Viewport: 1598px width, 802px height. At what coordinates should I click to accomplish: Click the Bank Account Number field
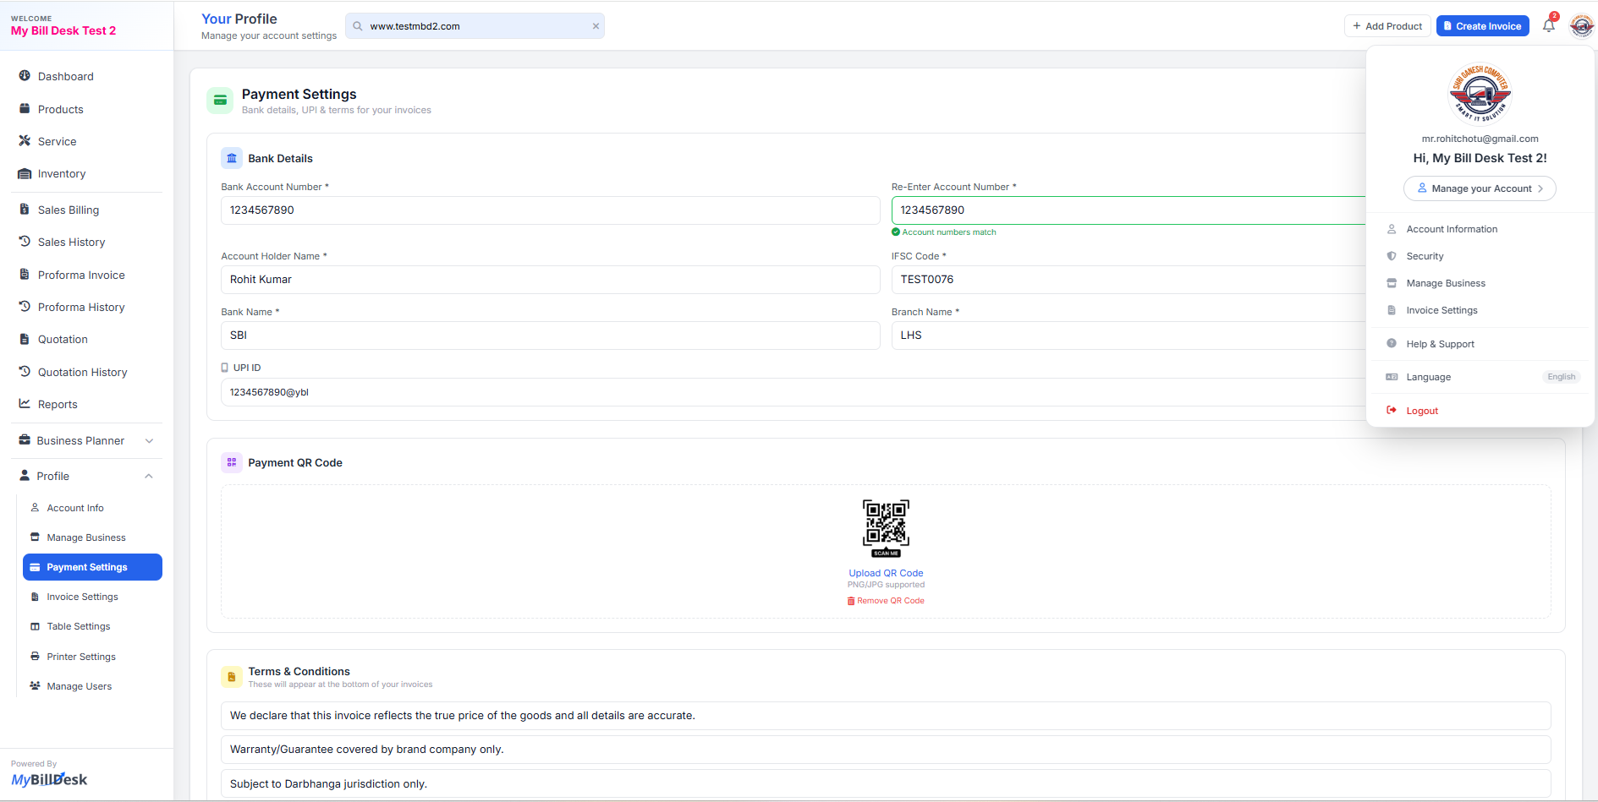point(550,210)
